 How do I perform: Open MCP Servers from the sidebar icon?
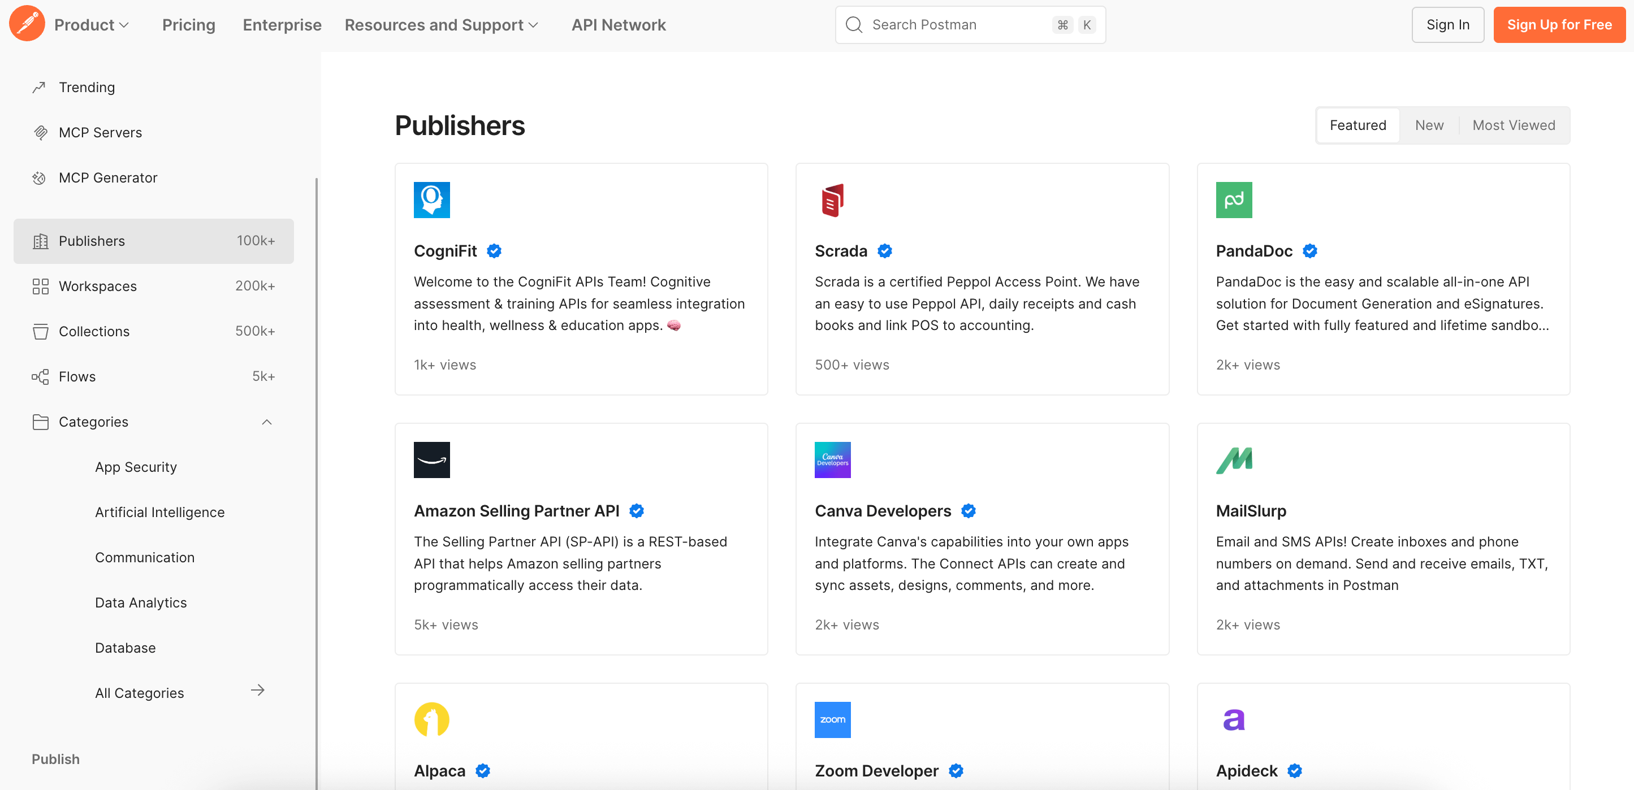[40, 132]
